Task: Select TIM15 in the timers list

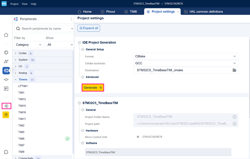Action: pyautogui.click(x=22, y=106)
